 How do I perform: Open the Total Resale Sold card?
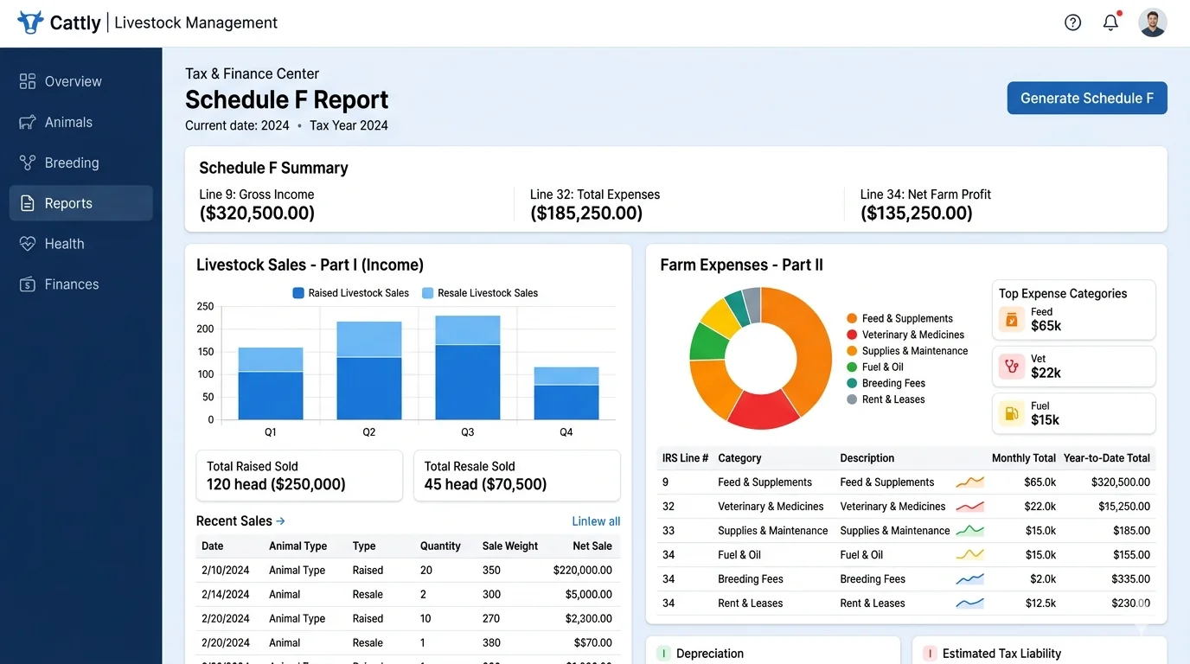(x=517, y=476)
